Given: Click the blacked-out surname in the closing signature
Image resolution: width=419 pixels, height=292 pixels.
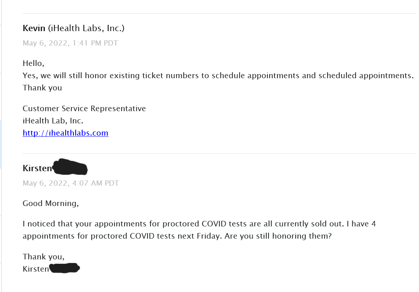Looking at the screenshot, I should point(64,268).
